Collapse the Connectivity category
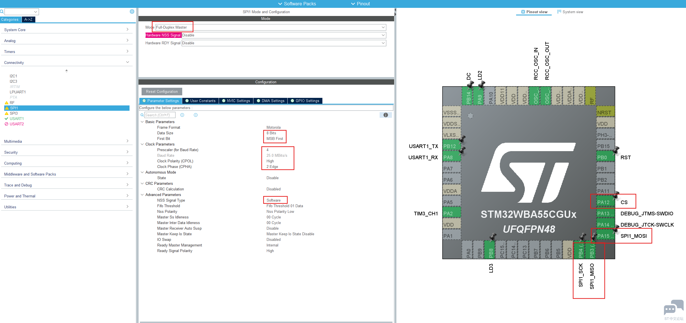The width and height of the screenshot is (686, 323). click(x=67, y=63)
